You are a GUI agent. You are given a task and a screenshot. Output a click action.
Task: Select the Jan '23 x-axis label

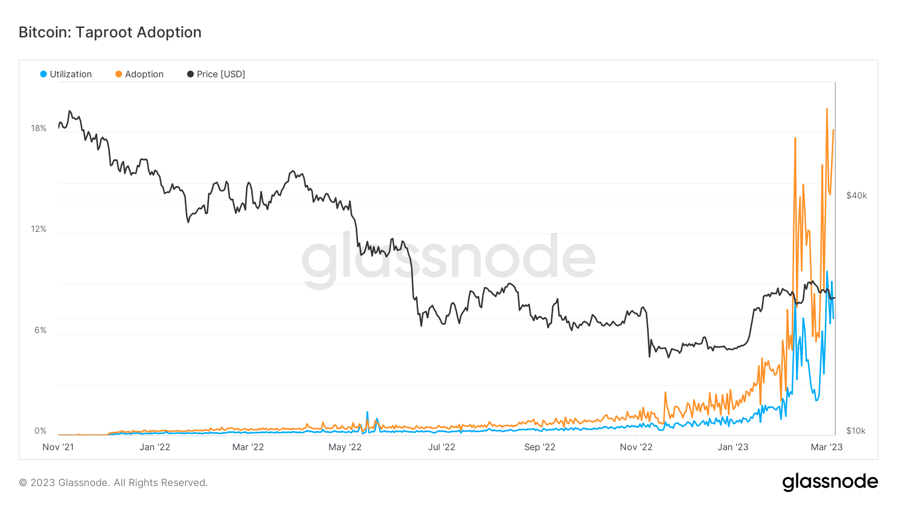[733, 447]
